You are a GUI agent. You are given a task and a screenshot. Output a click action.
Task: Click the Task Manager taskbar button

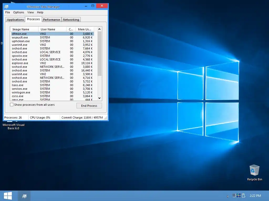click(24, 196)
